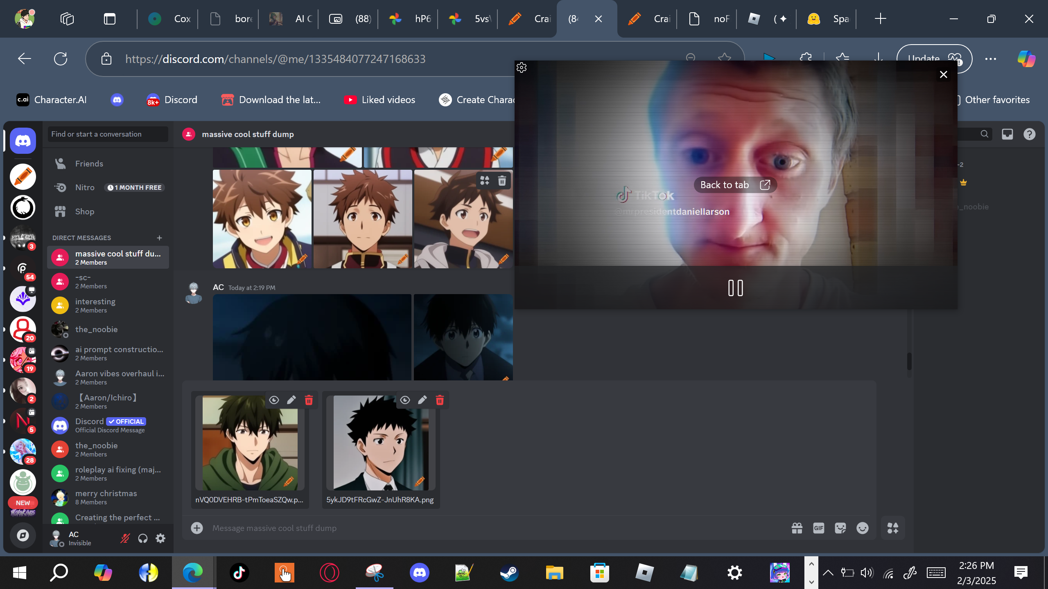Screen dimensions: 1048x589
Task: Open Steam from the taskbar
Action: 509,573
